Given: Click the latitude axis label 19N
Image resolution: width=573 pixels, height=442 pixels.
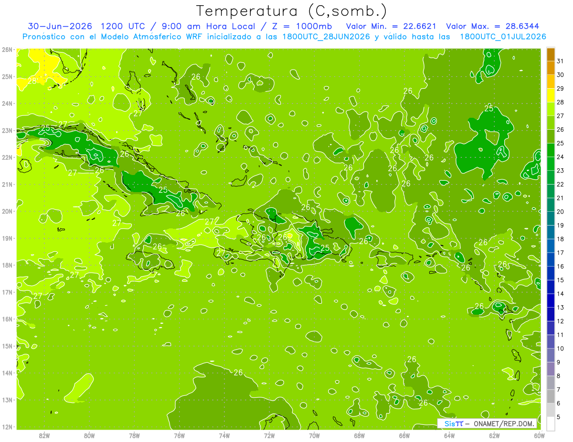Looking at the screenshot, I should (x=7, y=238).
